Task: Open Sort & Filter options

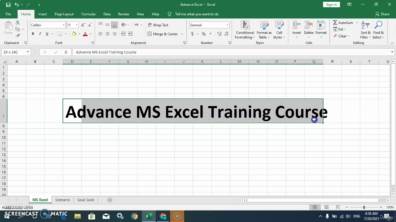Action: [366, 30]
